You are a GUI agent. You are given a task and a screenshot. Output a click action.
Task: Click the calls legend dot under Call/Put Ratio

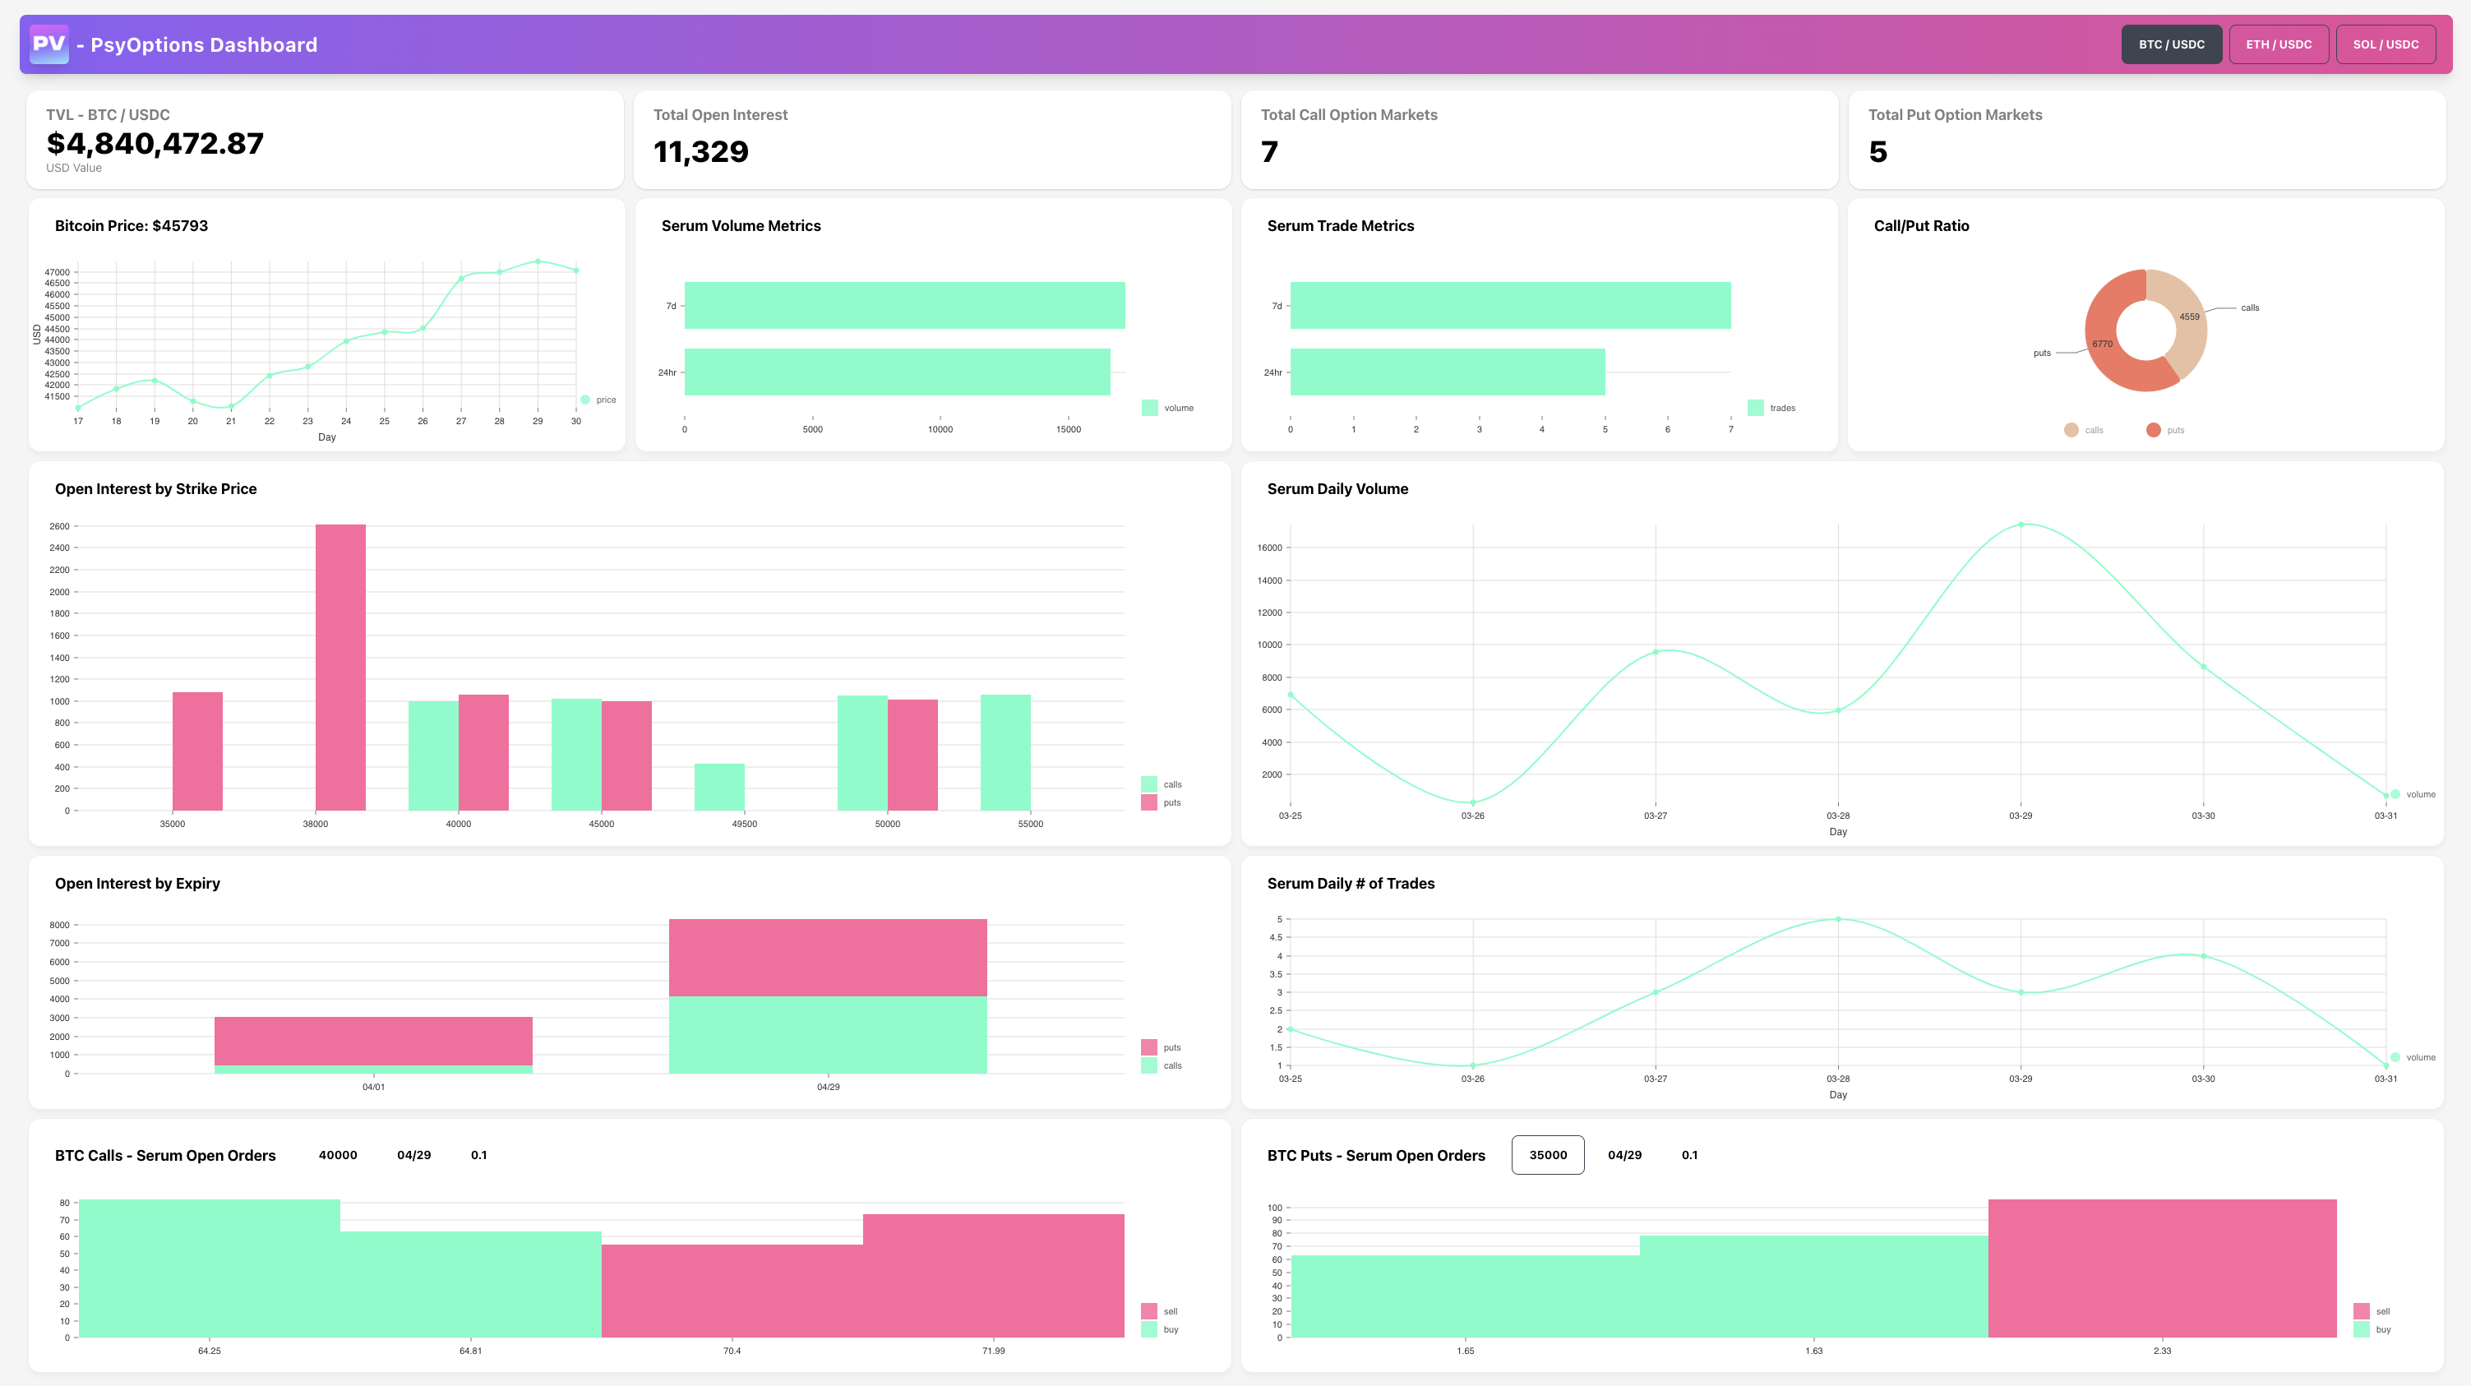click(2071, 430)
